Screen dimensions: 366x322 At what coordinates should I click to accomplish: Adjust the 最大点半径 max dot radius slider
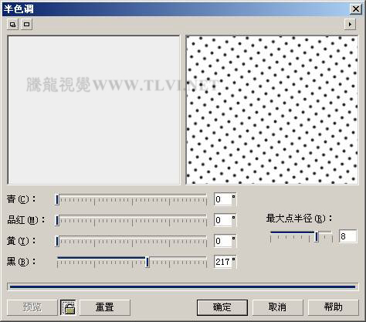(x=301, y=236)
